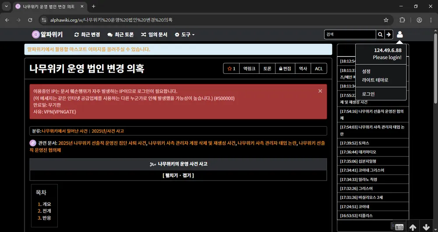
Task: Open recent change 바실리오스 2세
Action: pos(373,197)
